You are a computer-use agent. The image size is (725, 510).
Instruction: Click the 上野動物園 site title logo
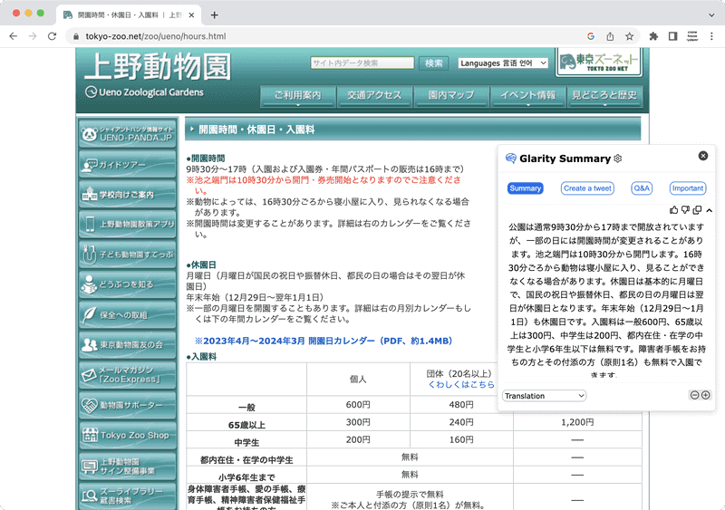(157, 67)
